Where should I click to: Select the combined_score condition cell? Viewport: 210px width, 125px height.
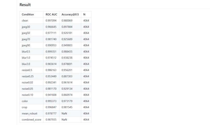[x=32, y=120]
